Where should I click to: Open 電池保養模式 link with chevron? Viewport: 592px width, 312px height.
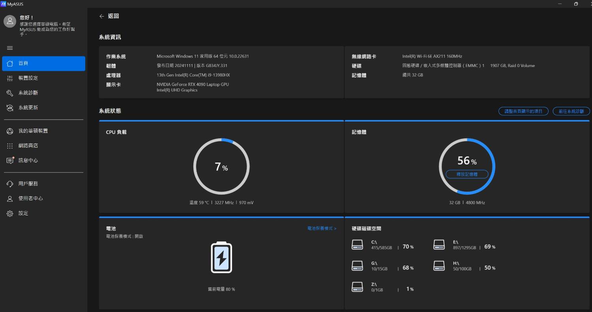point(322,228)
